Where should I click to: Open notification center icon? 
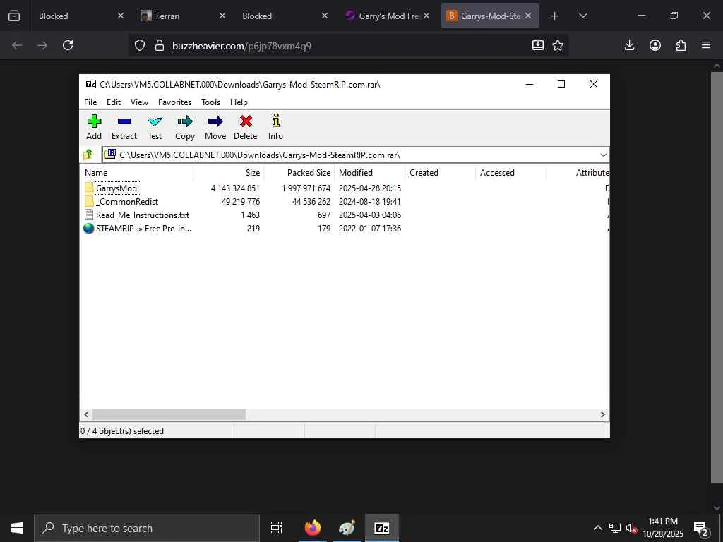pyautogui.click(x=701, y=529)
